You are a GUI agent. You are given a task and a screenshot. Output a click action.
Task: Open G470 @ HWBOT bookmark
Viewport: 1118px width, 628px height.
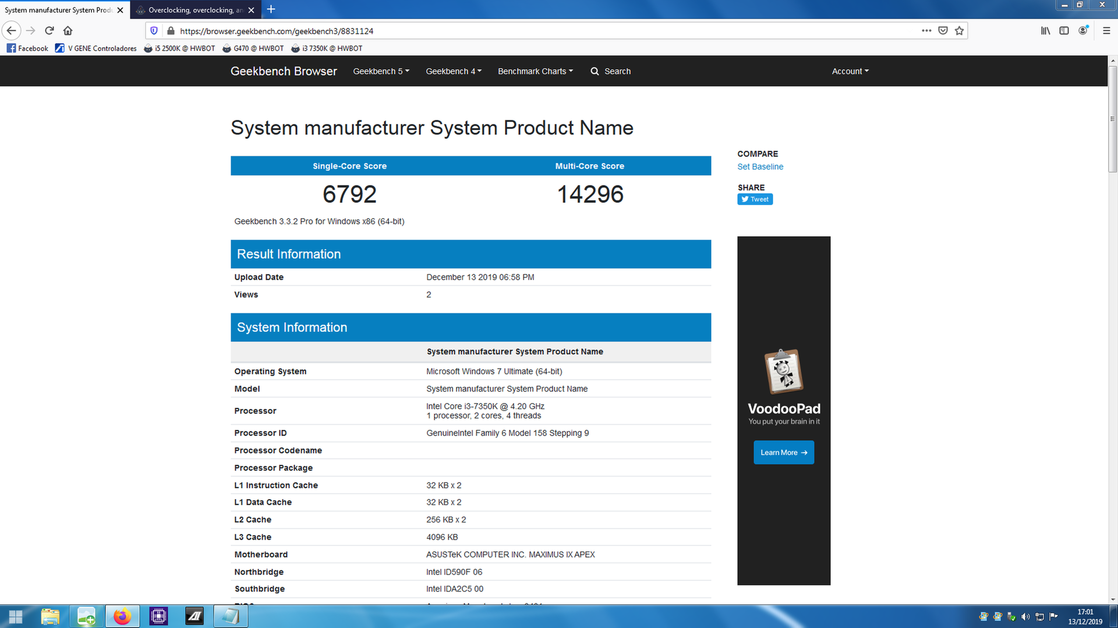[x=253, y=48]
